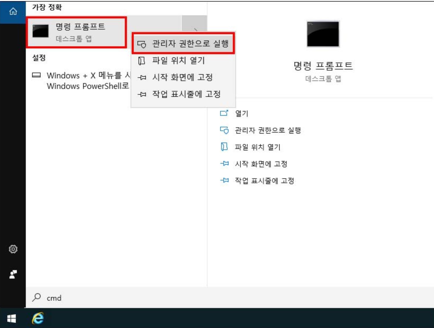
Task: Click the 설정 section heading
Action: [39, 58]
